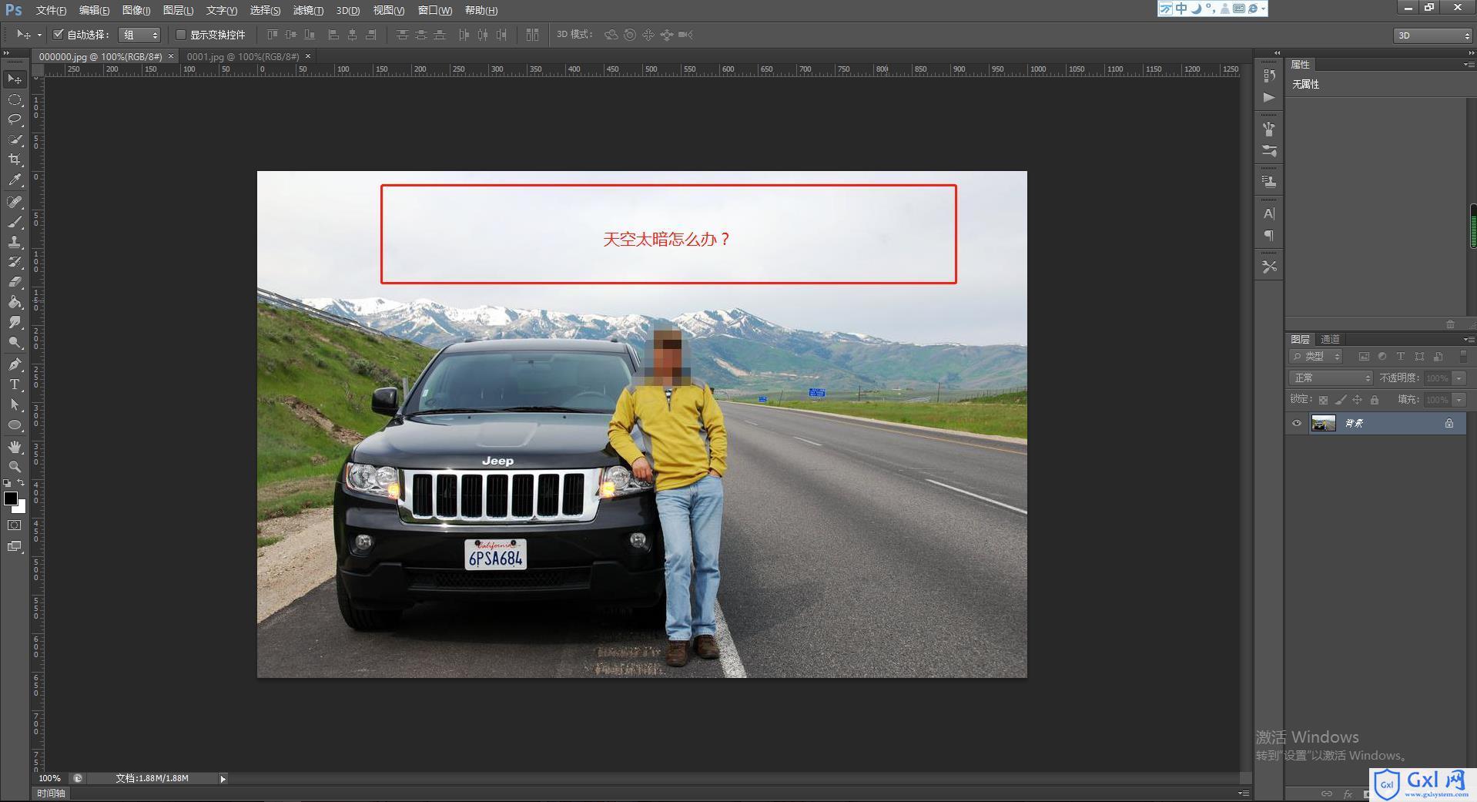This screenshot has width=1477, height=802.
Task: Click the 3D rotate mode icon
Action: [611, 35]
